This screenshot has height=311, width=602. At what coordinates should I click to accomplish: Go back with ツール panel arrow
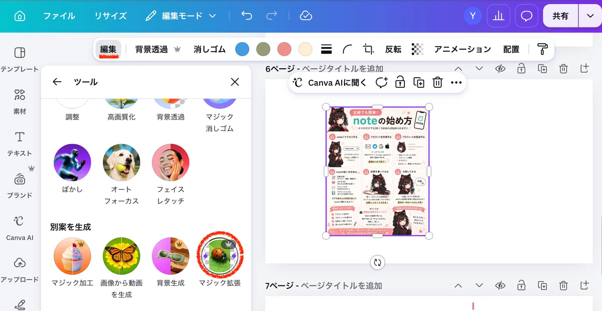coord(57,82)
